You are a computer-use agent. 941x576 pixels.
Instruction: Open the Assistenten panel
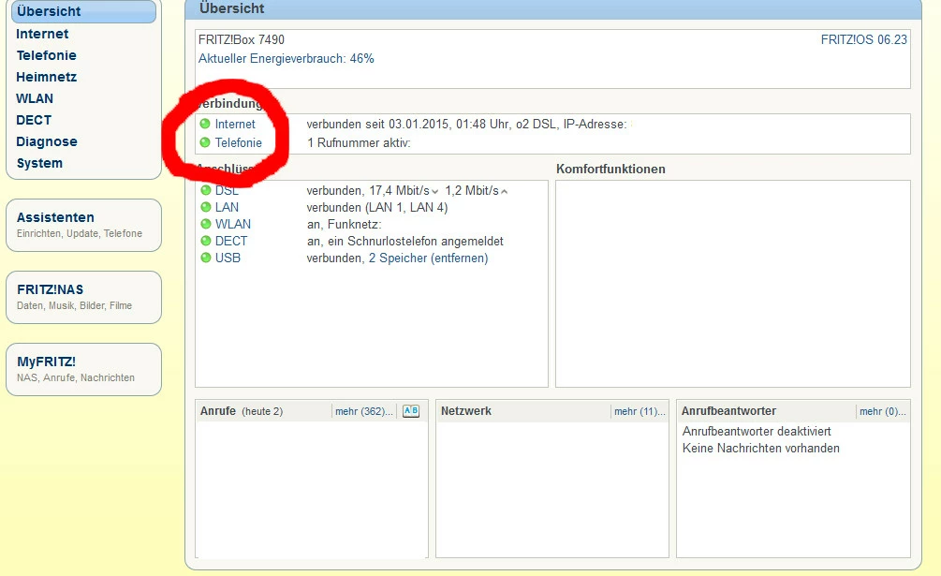click(83, 225)
